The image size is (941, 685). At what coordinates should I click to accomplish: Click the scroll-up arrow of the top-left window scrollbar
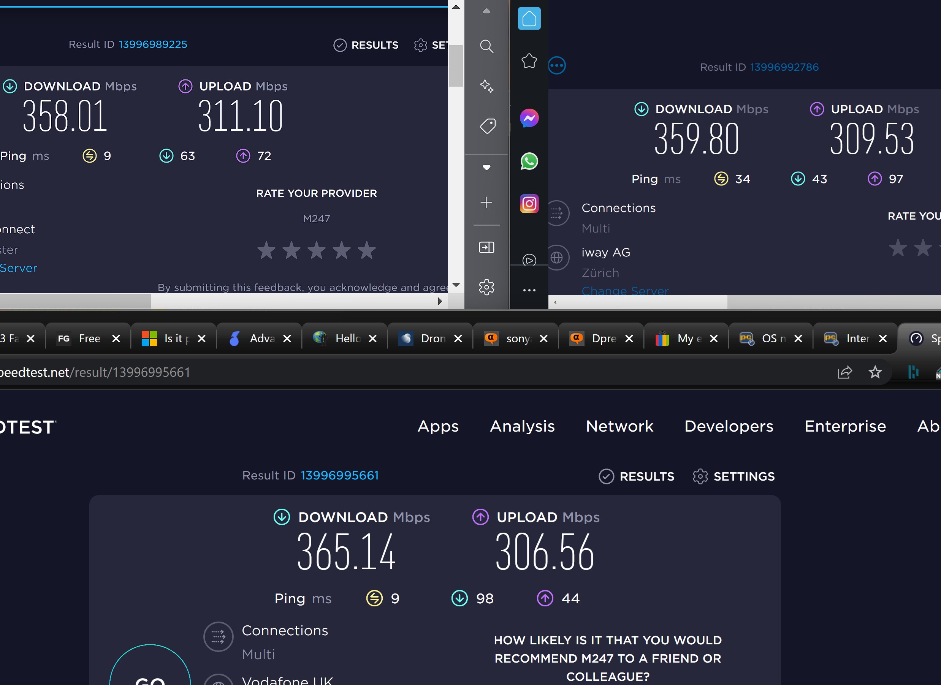(456, 6)
